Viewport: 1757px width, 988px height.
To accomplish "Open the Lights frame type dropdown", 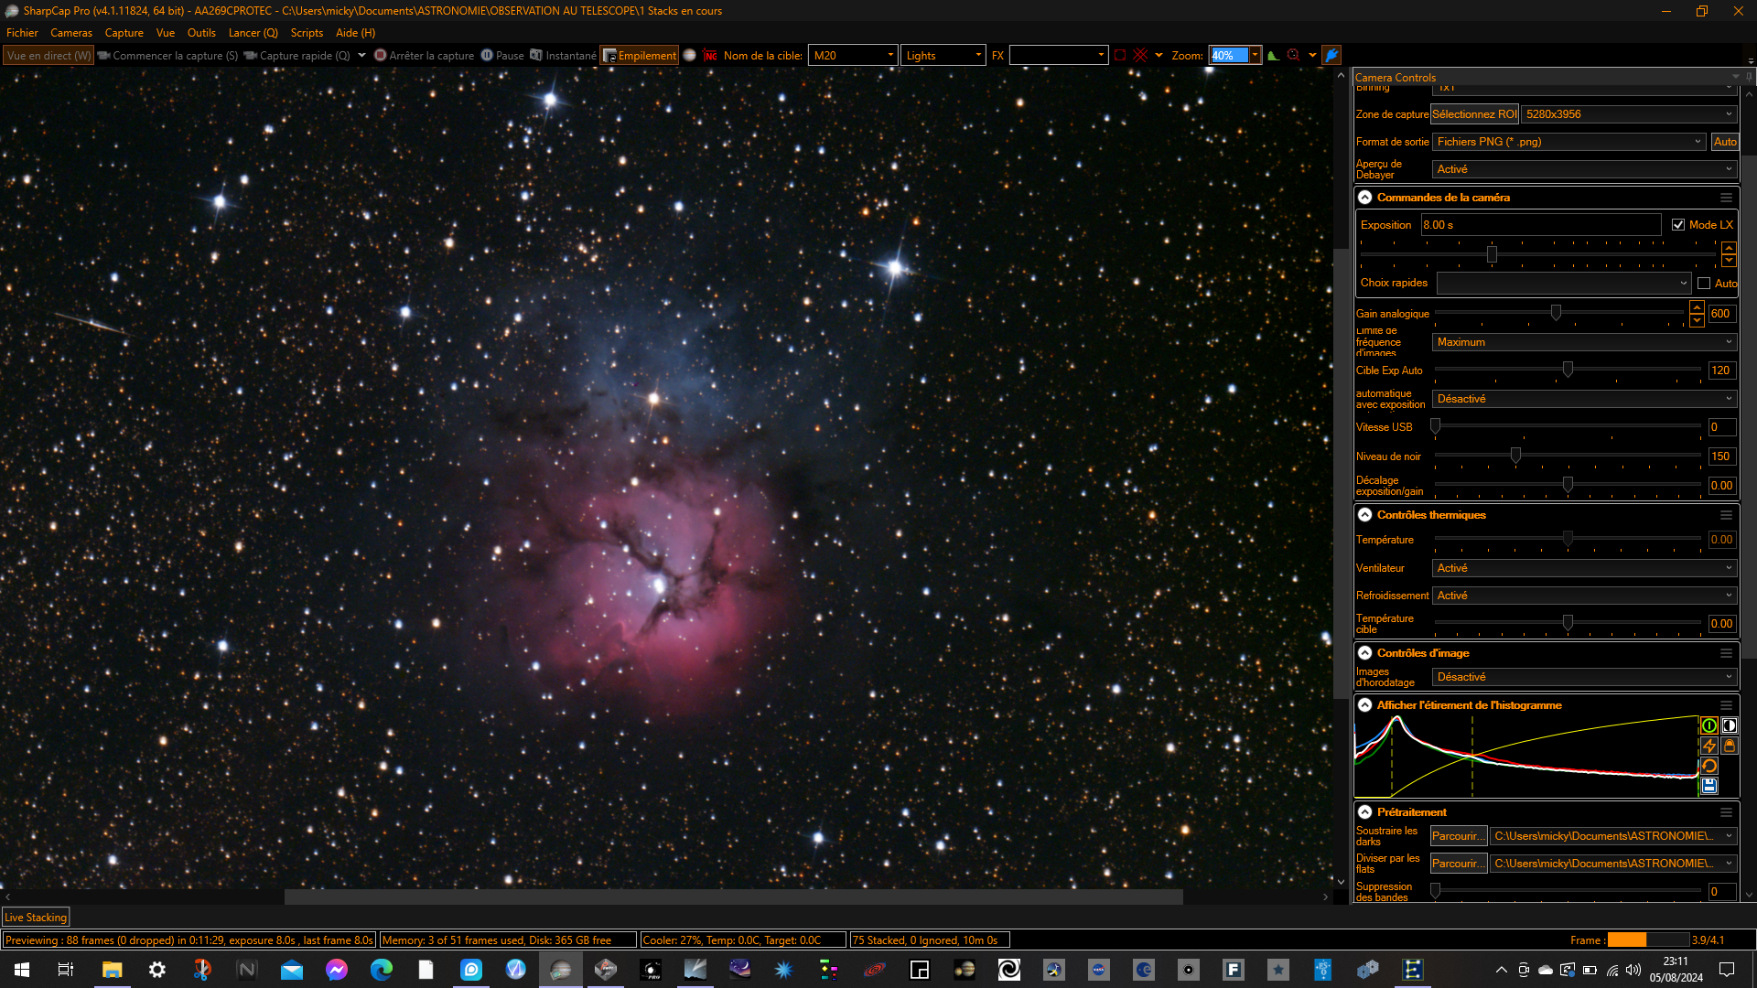I will tap(943, 56).
